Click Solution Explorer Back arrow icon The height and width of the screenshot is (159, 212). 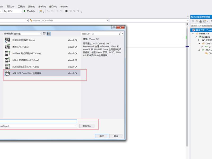(193, 21)
